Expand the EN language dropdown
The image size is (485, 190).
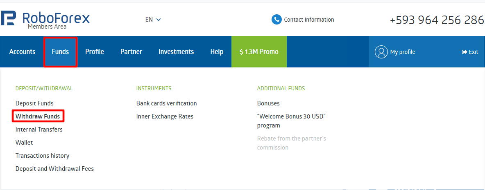[x=153, y=20]
